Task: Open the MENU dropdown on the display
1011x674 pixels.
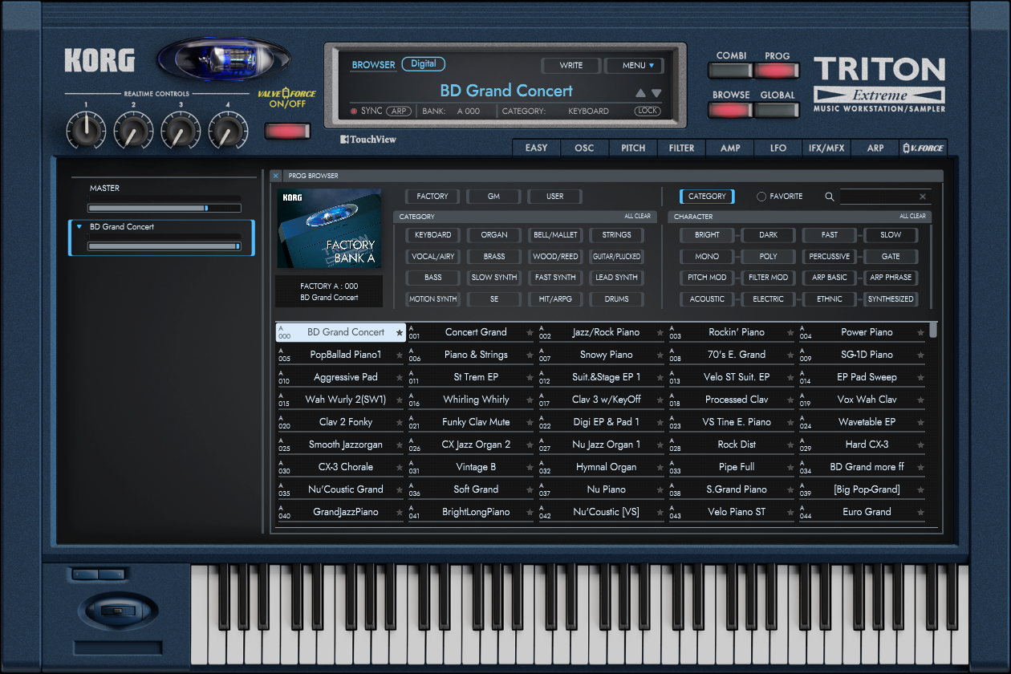Action: pyautogui.click(x=634, y=65)
